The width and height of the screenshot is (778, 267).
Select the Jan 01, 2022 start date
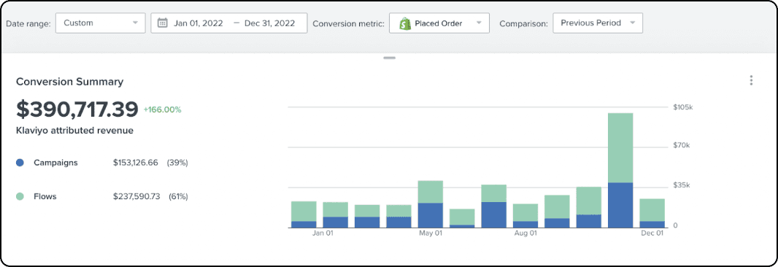[x=199, y=23]
